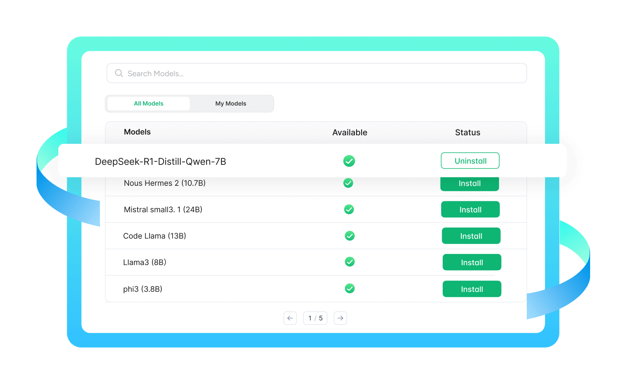The height and width of the screenshot is (384, 622).
Task: Click the Nous Hermes 2 available checkmark
Action: point(348,183)
